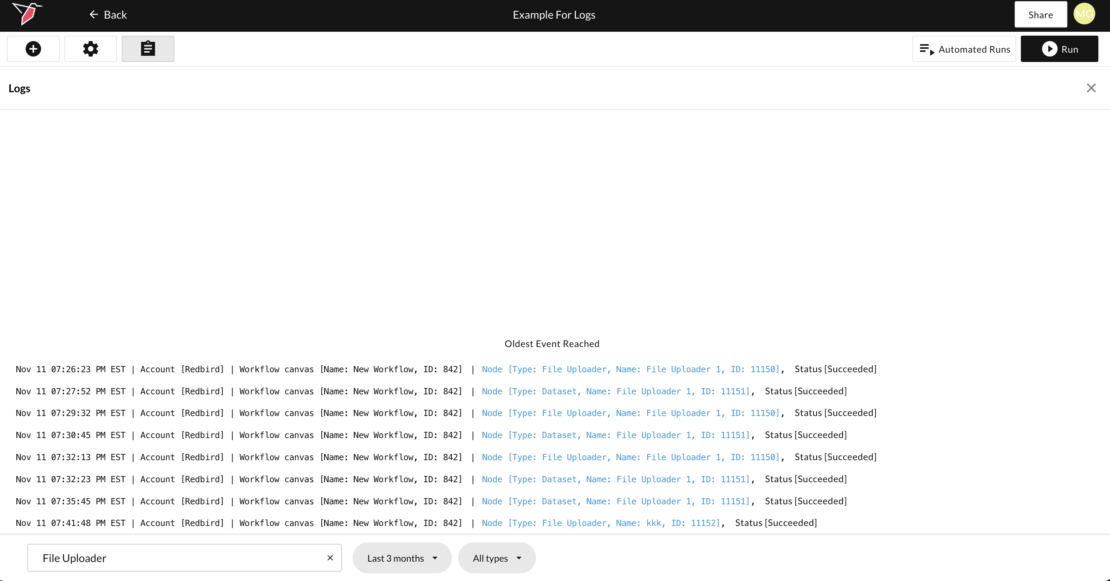Open node link in 07:26:23 PM log

click(631, 369)
